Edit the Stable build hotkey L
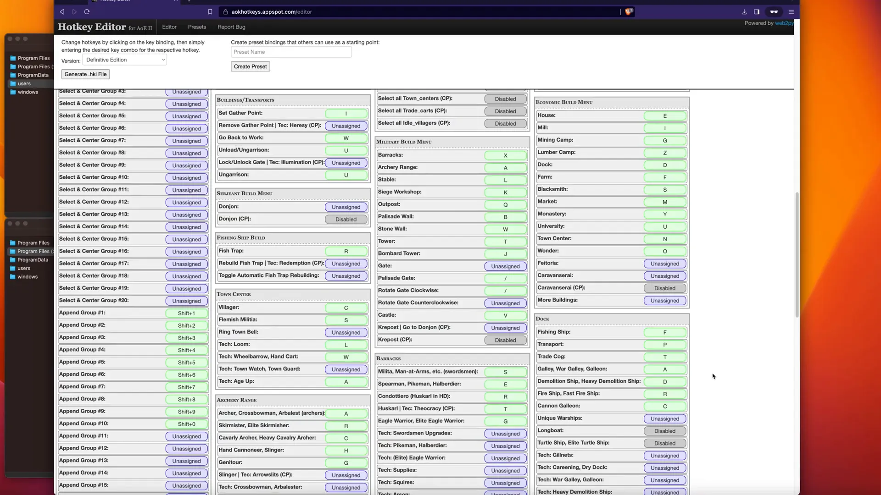The image size is (881, 495). pyautogui.click(x=505, y=181)
